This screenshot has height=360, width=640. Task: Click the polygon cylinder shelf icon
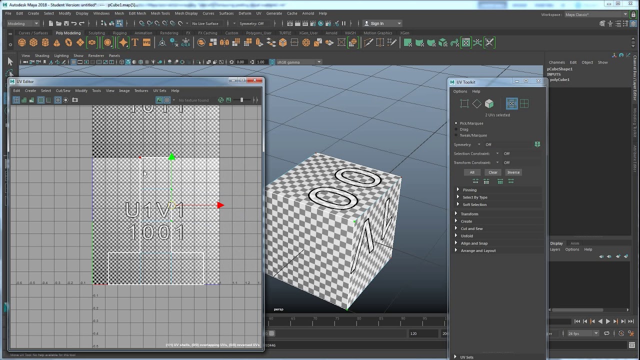[x=45, y=42]
